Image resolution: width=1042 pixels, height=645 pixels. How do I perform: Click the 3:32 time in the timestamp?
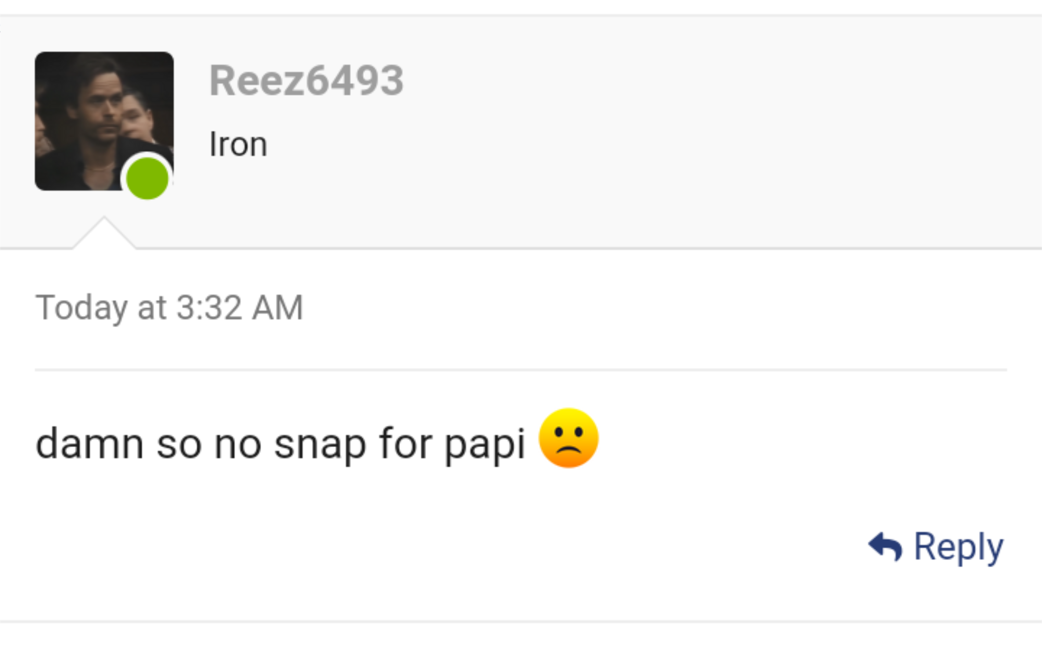point(209,308)
